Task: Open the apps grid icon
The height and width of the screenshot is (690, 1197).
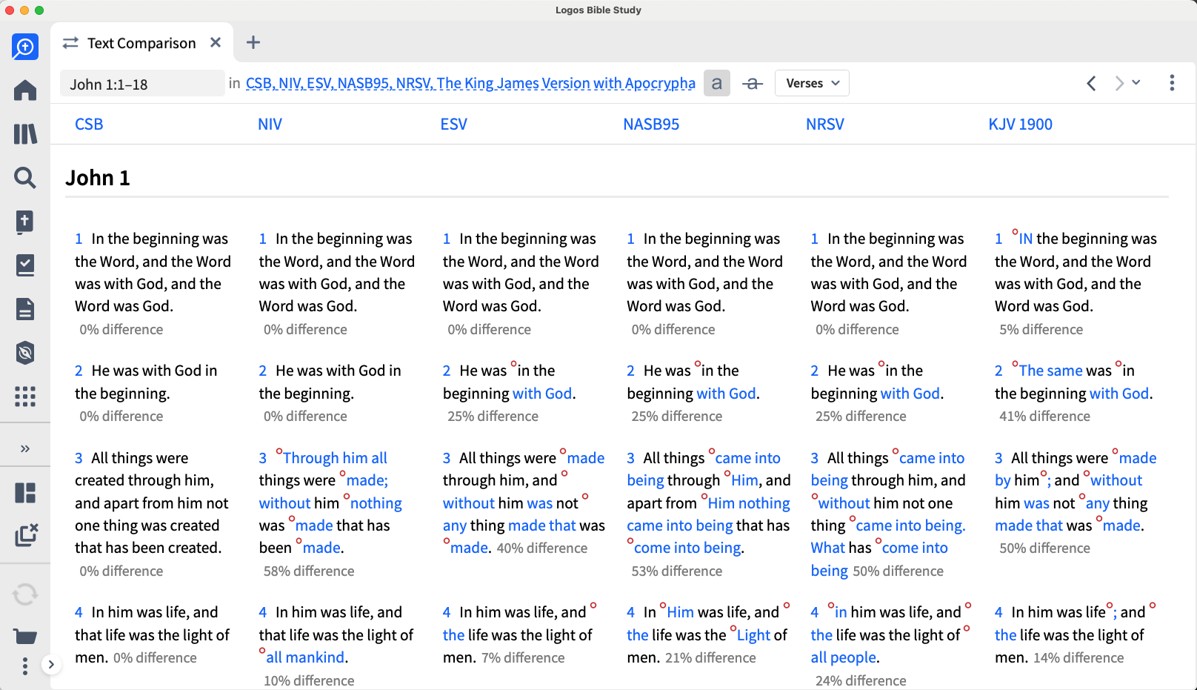Action: pos(25,397)
